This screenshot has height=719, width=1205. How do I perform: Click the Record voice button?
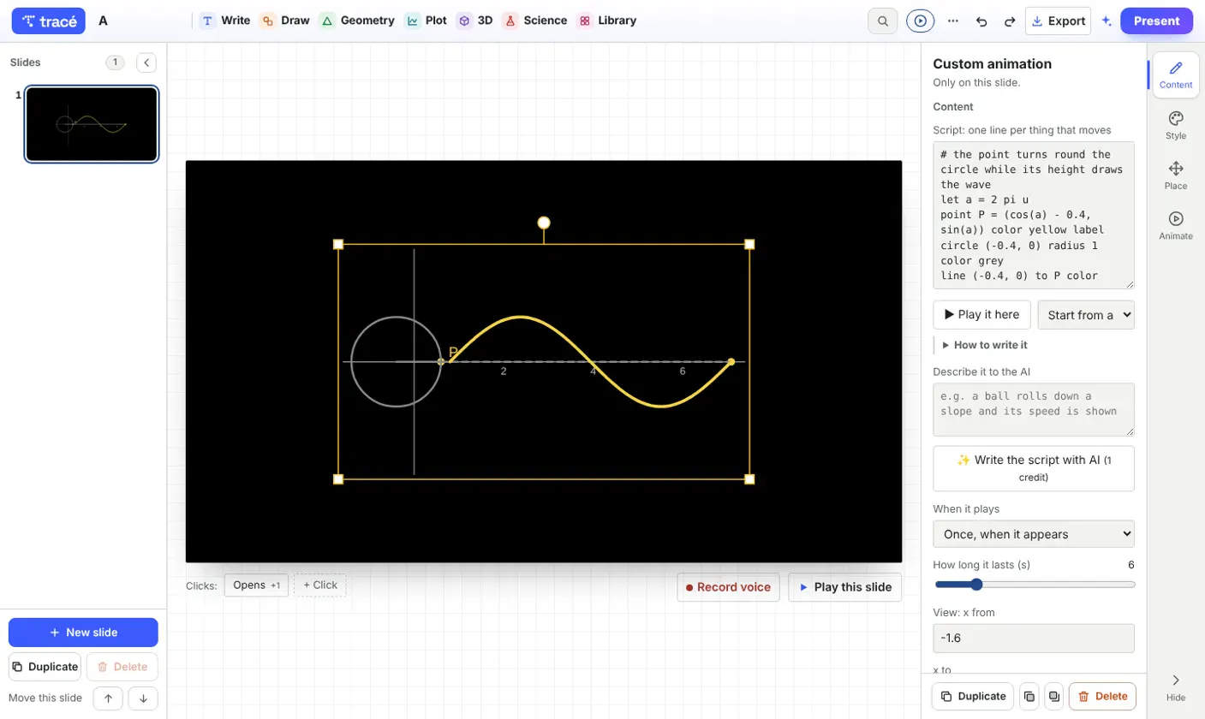click(729, 587)
